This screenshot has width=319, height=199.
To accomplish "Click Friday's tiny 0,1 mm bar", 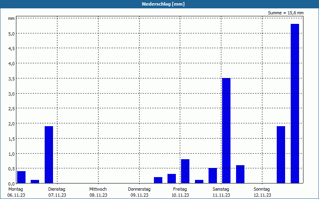I will (x=199, y=181).
